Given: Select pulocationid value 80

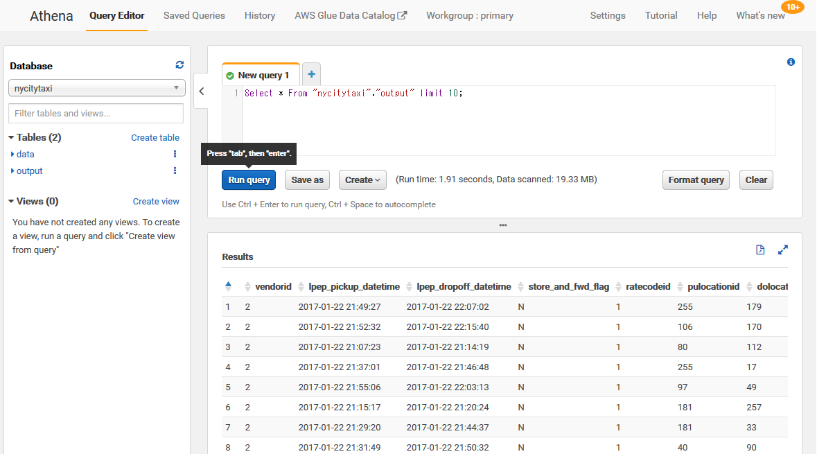Looking at the screenshot, I should click(683, 347).
